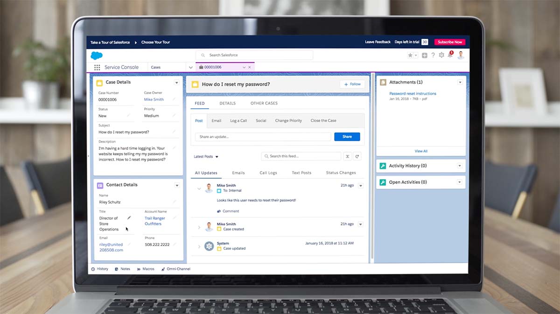Open the Password reset instructions attachment
The width and height of the screenshot is (560, 314).
tap(413, 94)
